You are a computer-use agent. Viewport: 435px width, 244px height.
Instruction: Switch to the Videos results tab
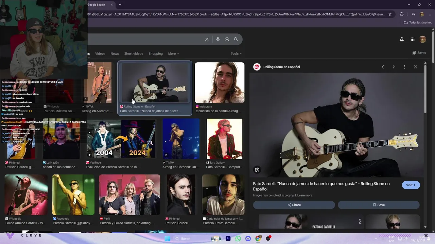pos(100,54)
